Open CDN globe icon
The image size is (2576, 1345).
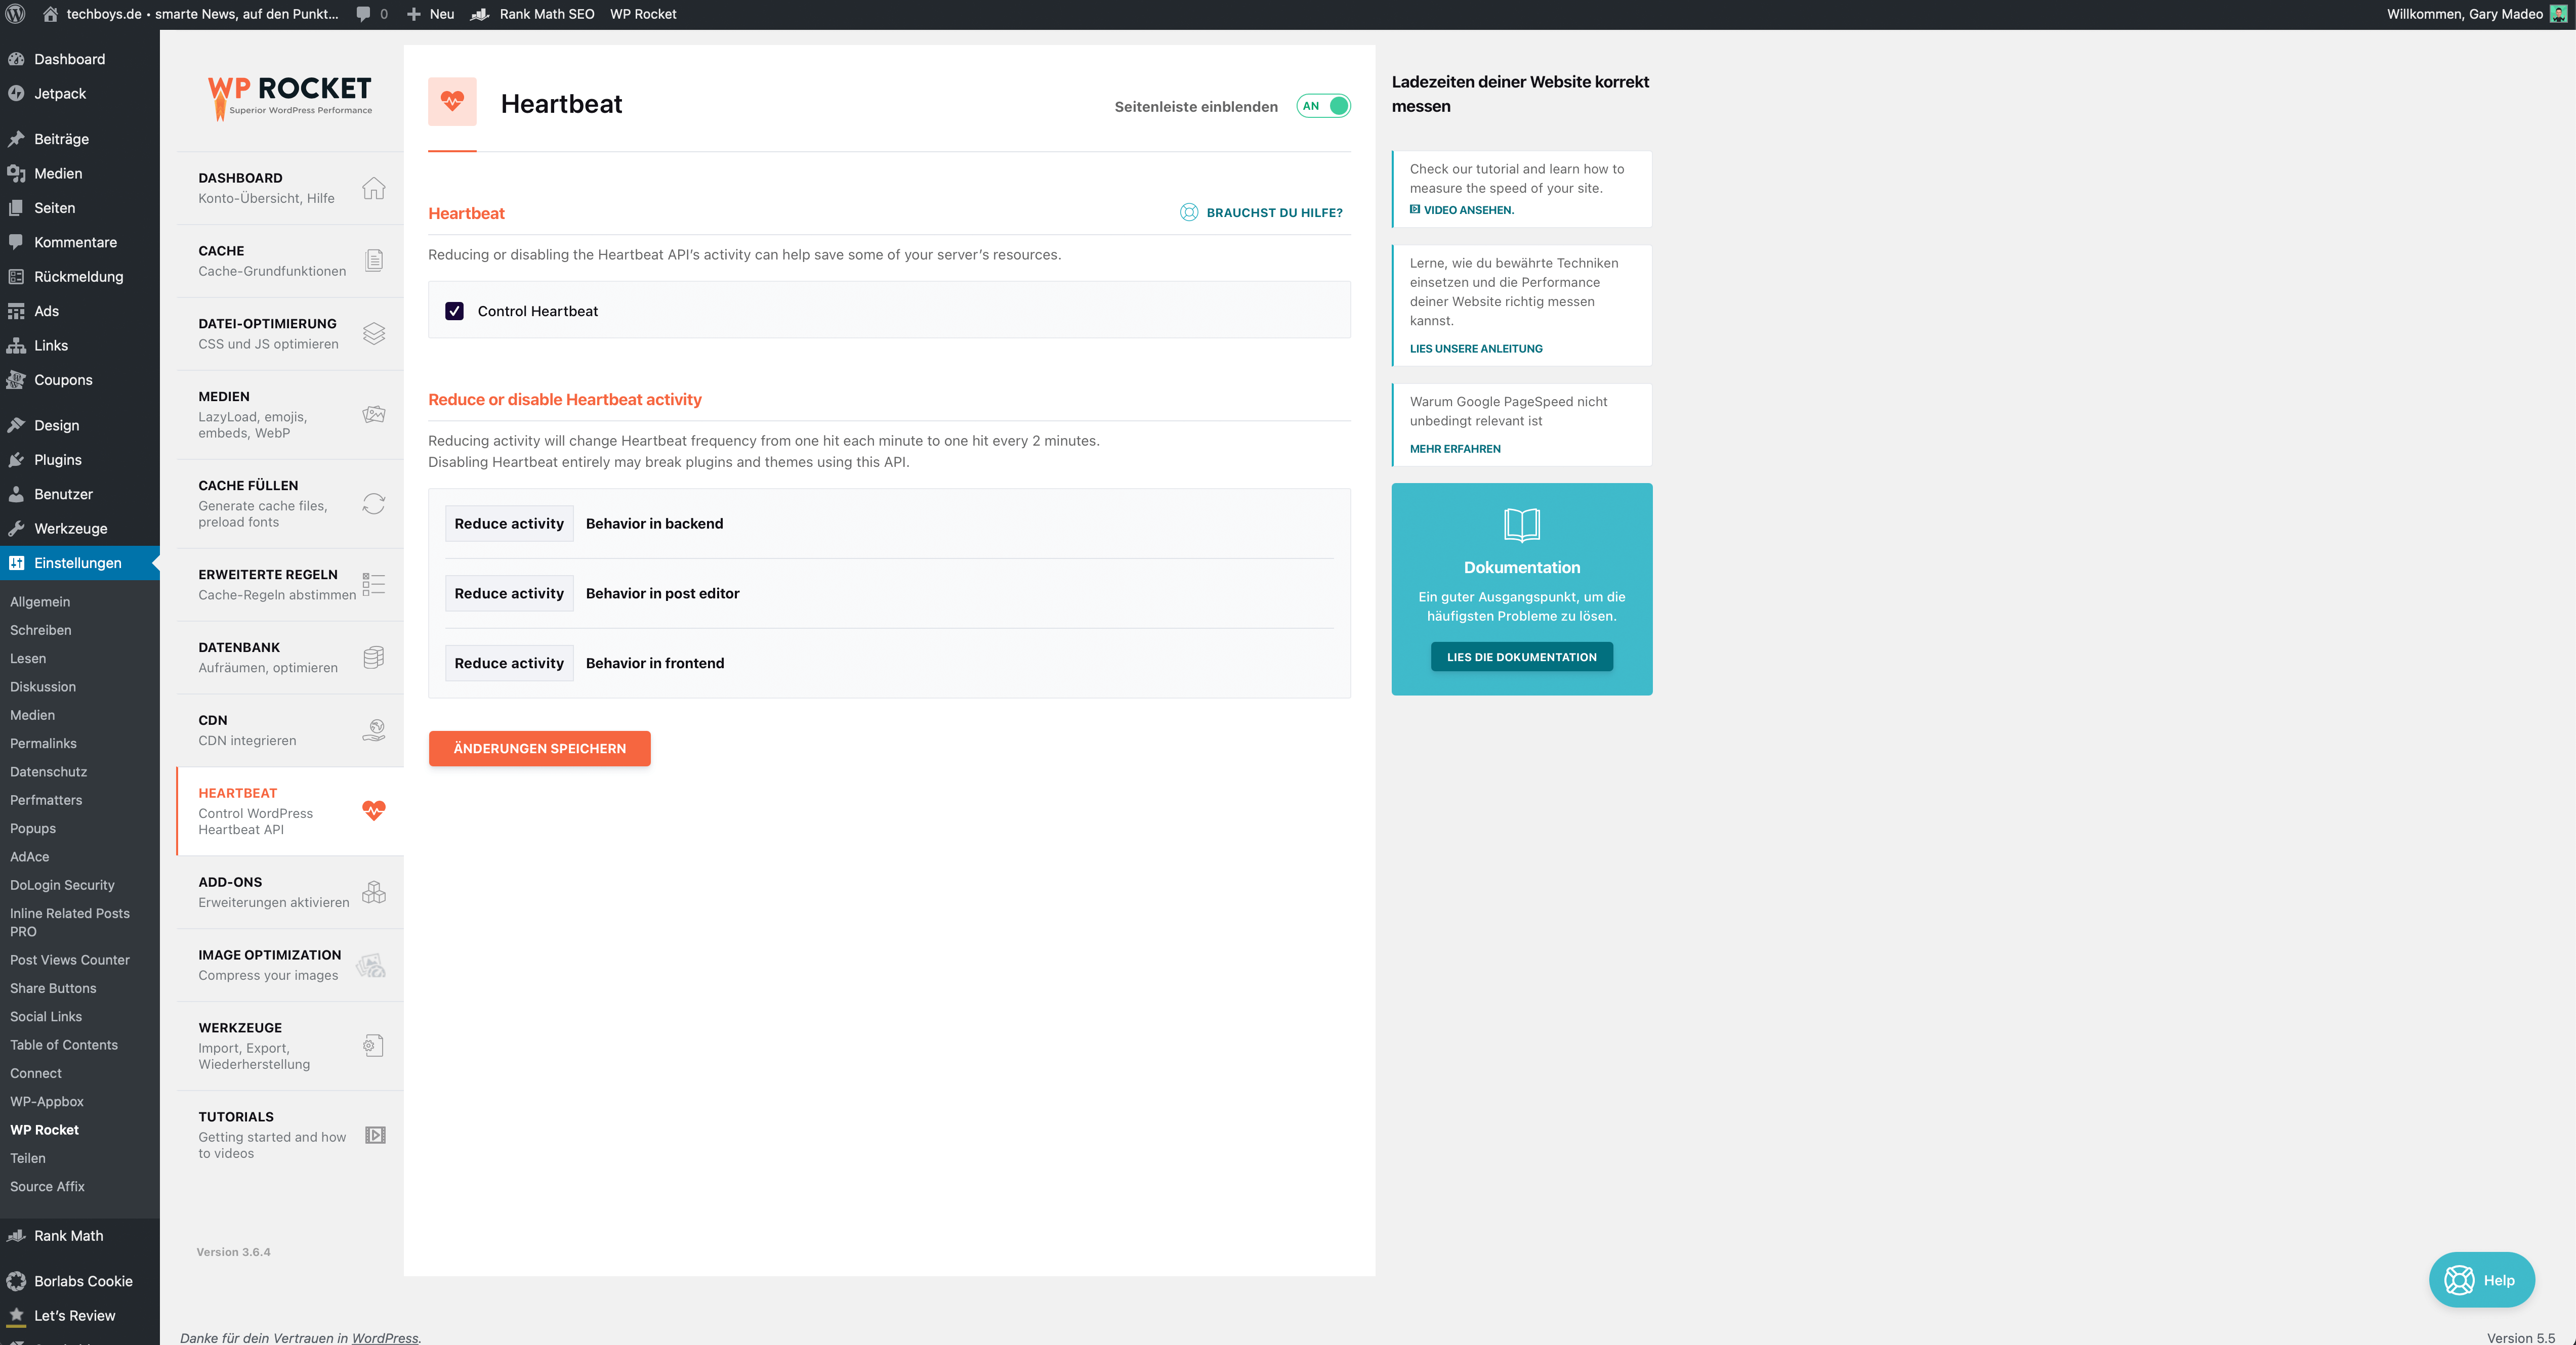click(x=374, y=730)
